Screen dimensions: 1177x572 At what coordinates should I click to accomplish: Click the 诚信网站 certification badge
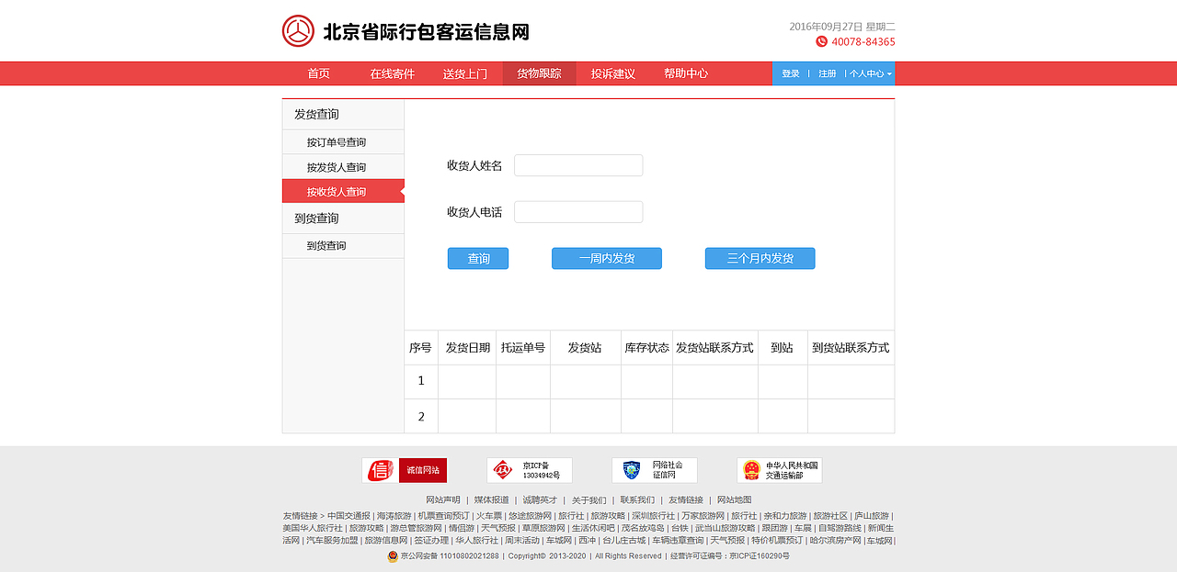tap(405, 470)
